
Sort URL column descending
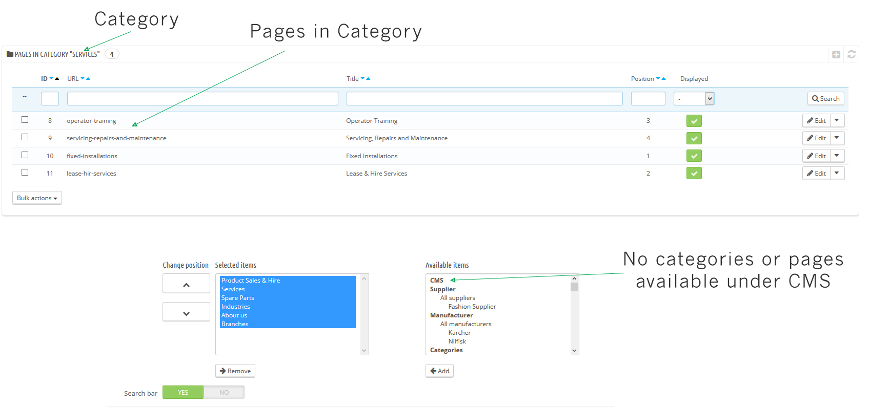tap(83, 78)
